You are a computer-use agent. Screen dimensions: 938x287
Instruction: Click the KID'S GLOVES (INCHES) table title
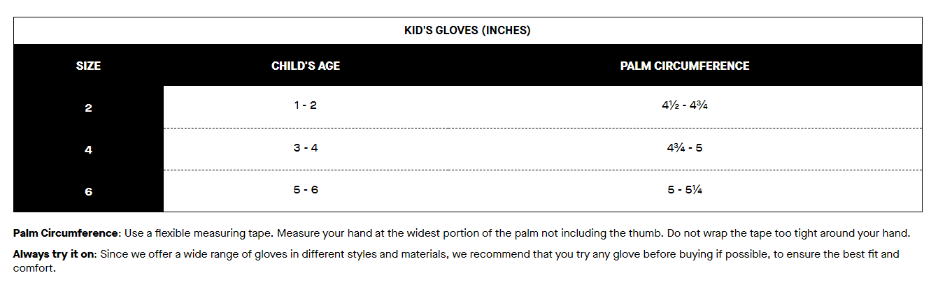pos(467,31)
